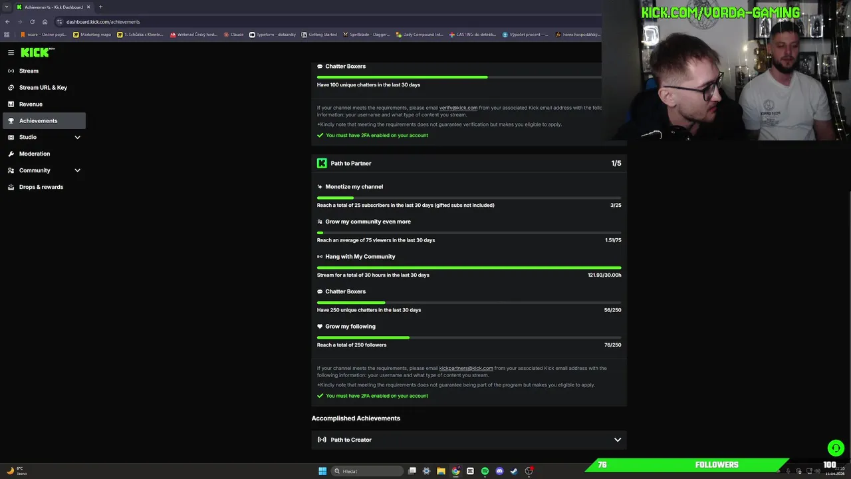Viewport: 851px width, 479px height.
Task: Open the Getting Started bookmark
Action: [319, 35]
